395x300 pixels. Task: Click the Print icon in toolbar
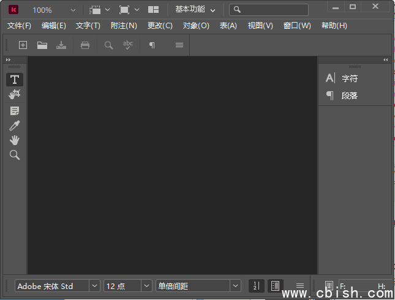tap(85, 45)
